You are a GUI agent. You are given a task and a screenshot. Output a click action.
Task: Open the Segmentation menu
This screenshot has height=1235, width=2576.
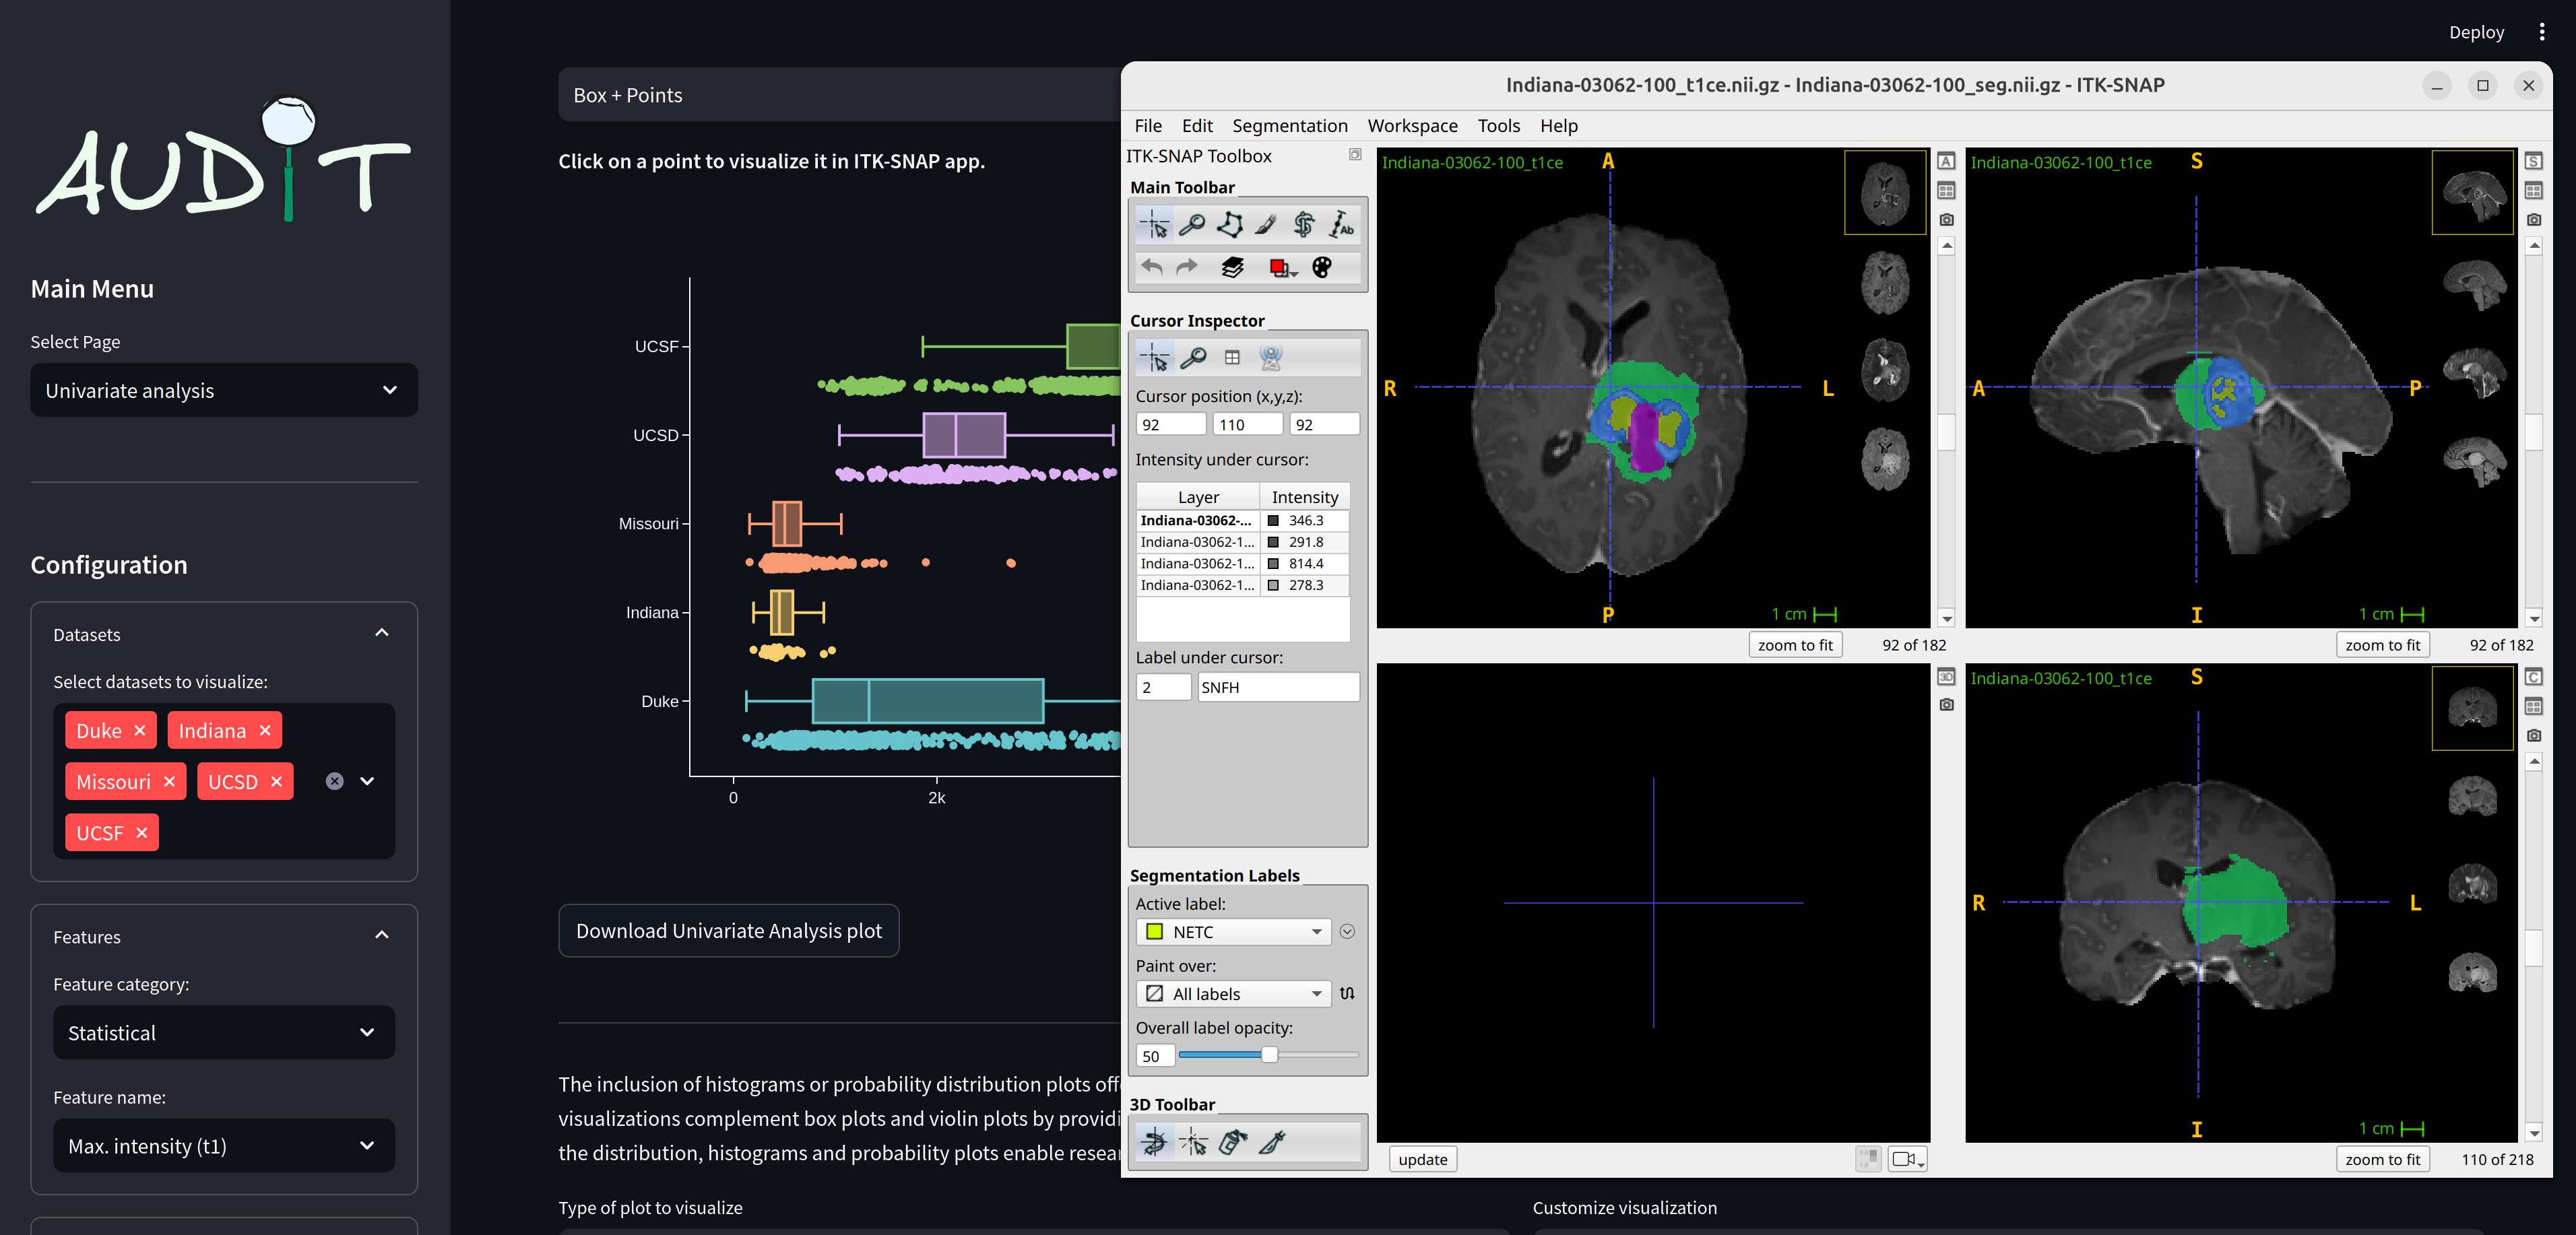pyautogui.click(x=1288, y=126)
